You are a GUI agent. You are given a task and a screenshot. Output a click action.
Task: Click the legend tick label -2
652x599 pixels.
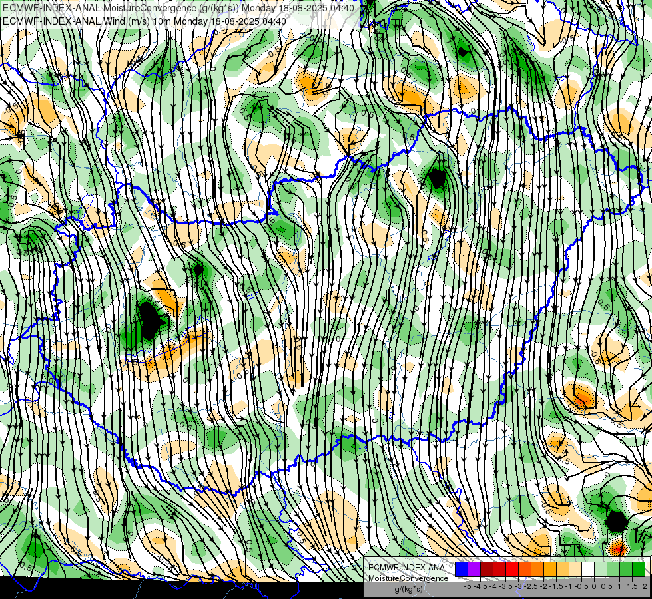(544, 586)
